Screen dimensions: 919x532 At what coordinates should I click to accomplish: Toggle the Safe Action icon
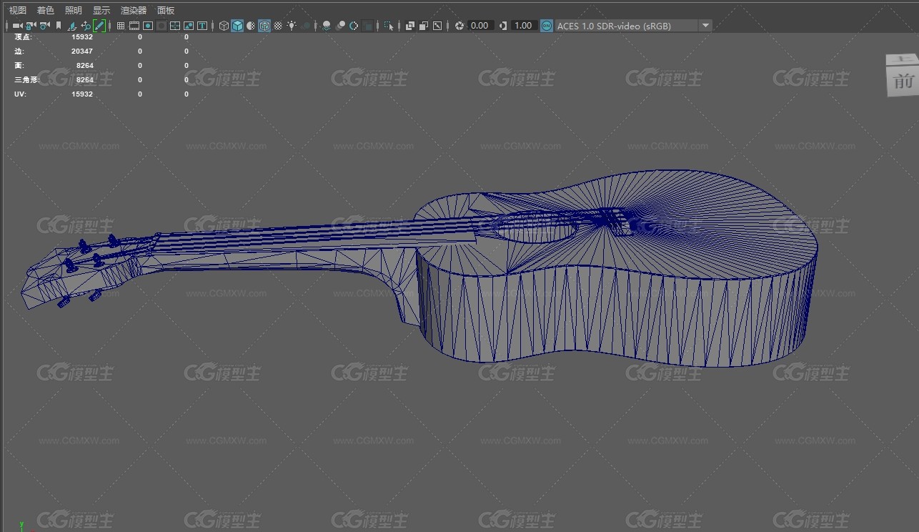(x=188, y=25)
